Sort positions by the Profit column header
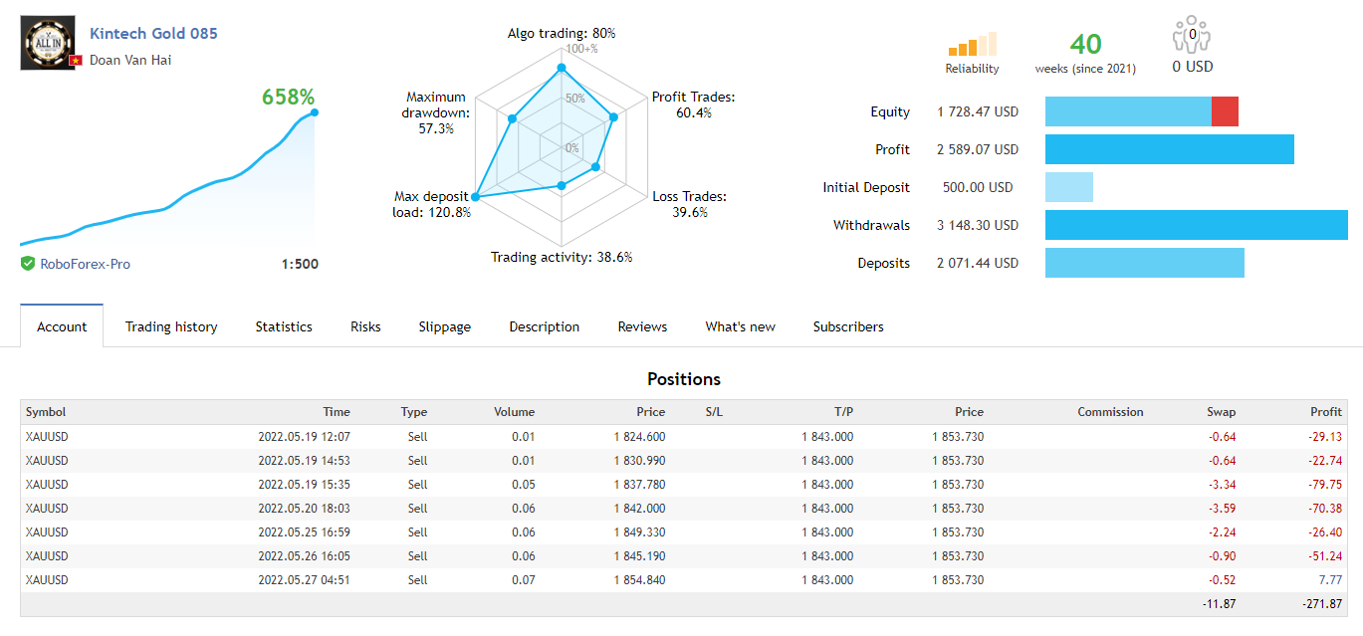The image size is (1363, 636). 1326,412
